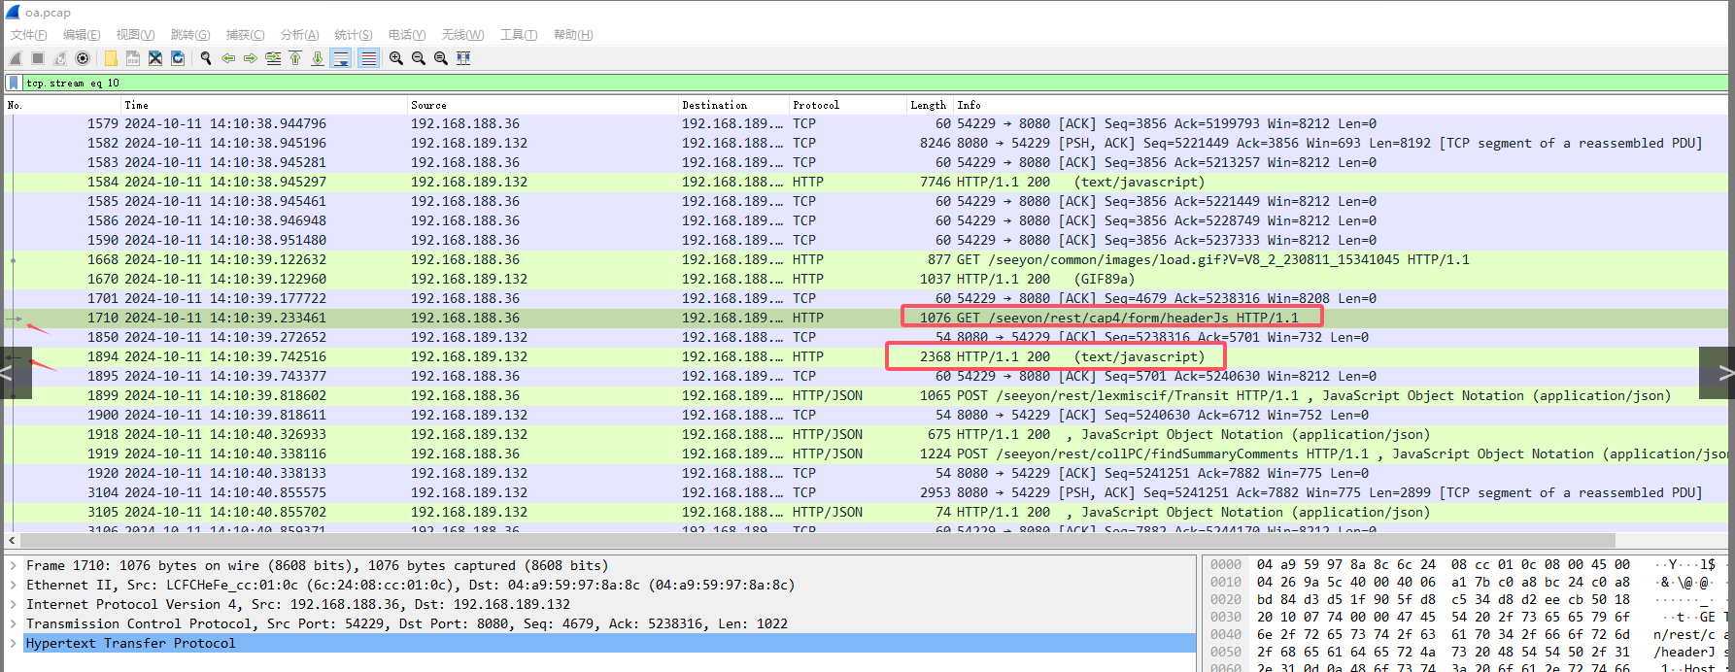Expand the Hypertext Transfer Protocol row

point(13,643)
